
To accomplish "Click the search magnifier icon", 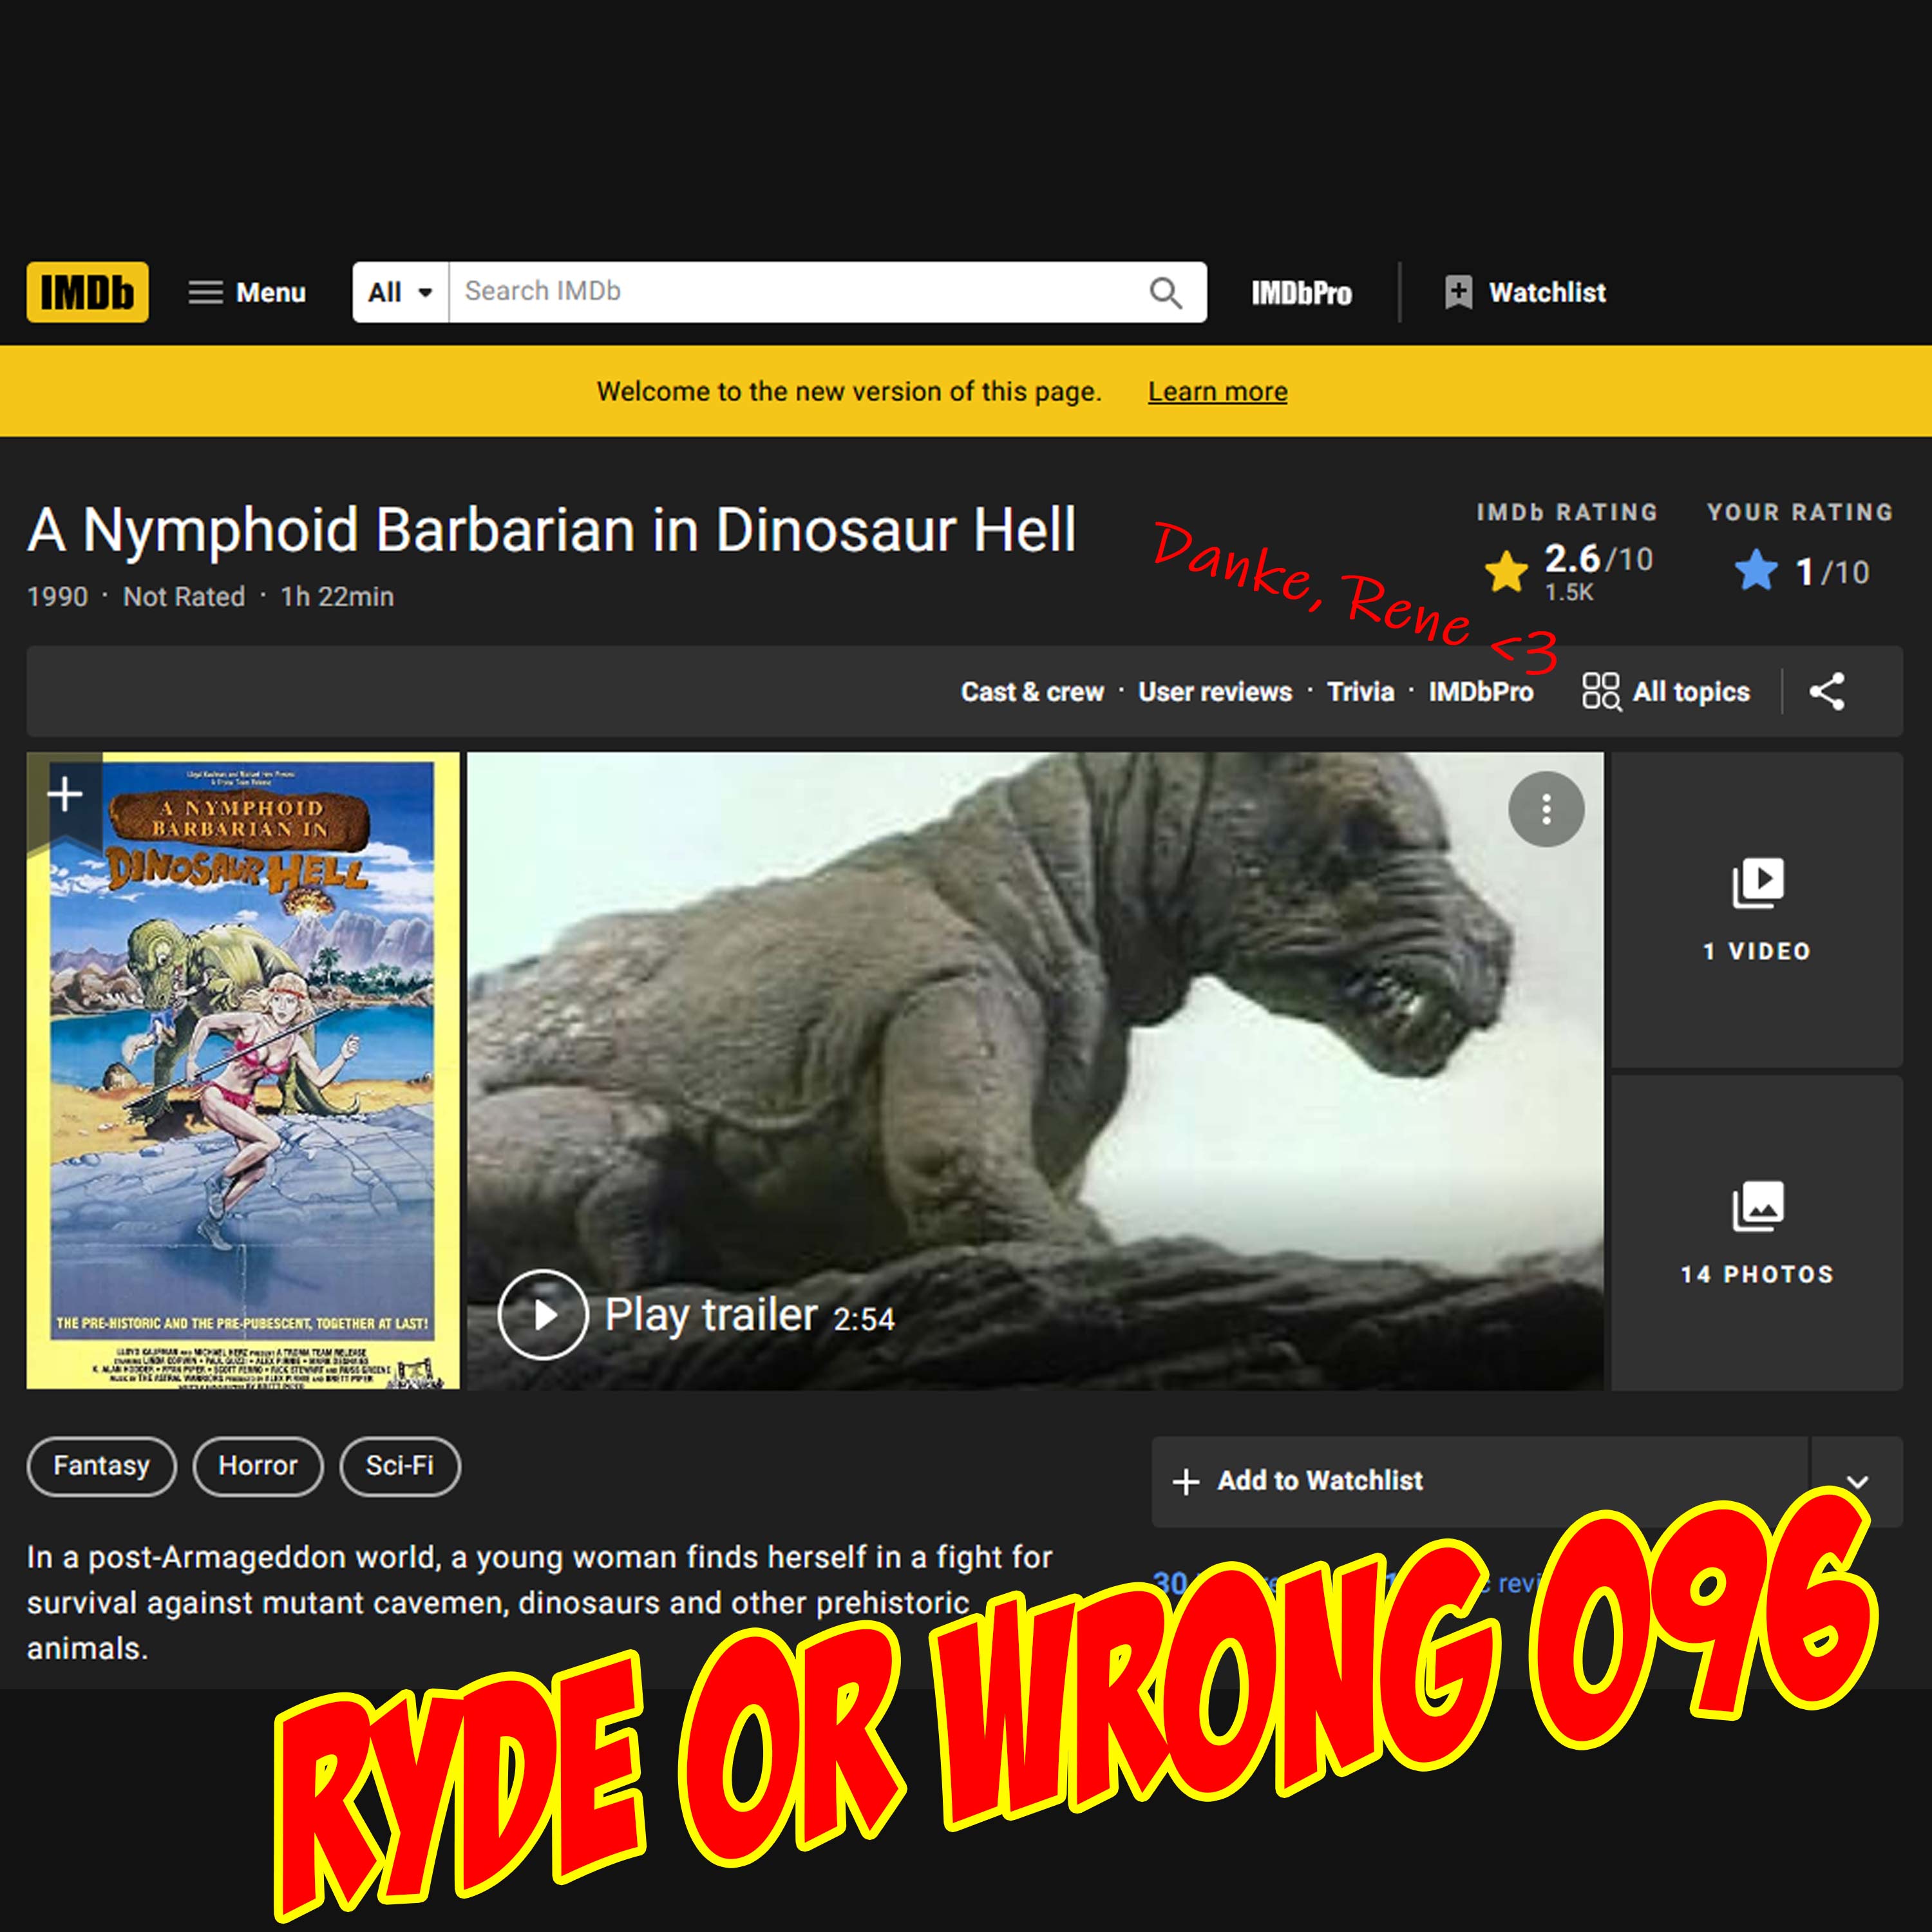I will (1165, 292).
